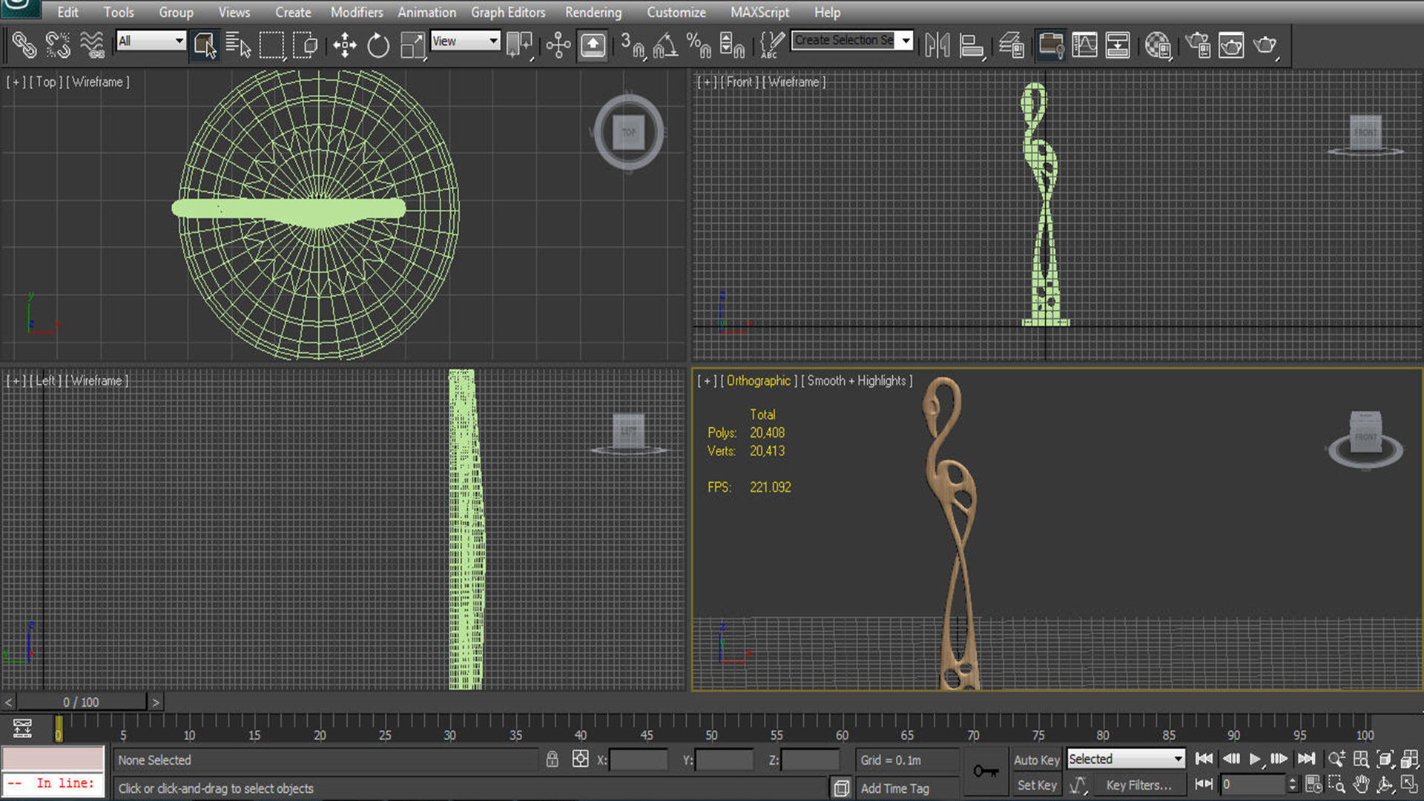Toggle the Graphite Modeling Tools ribbon
The height and width of the screenshot is (801, 1424).
(1051, 44)
